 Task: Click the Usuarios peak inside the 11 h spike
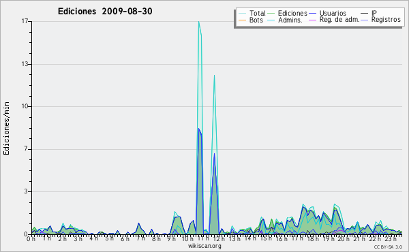pyautogui.click(x=199, y=129)
